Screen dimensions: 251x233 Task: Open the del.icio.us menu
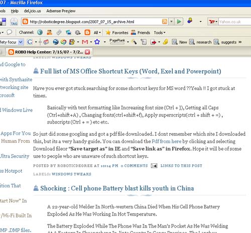(32, 11)
